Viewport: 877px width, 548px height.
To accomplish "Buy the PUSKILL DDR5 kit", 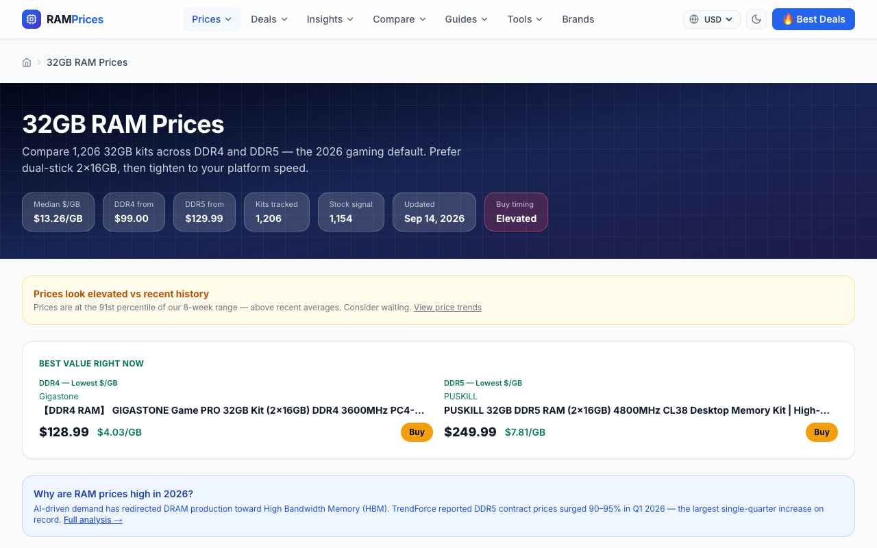I will 822,432.
